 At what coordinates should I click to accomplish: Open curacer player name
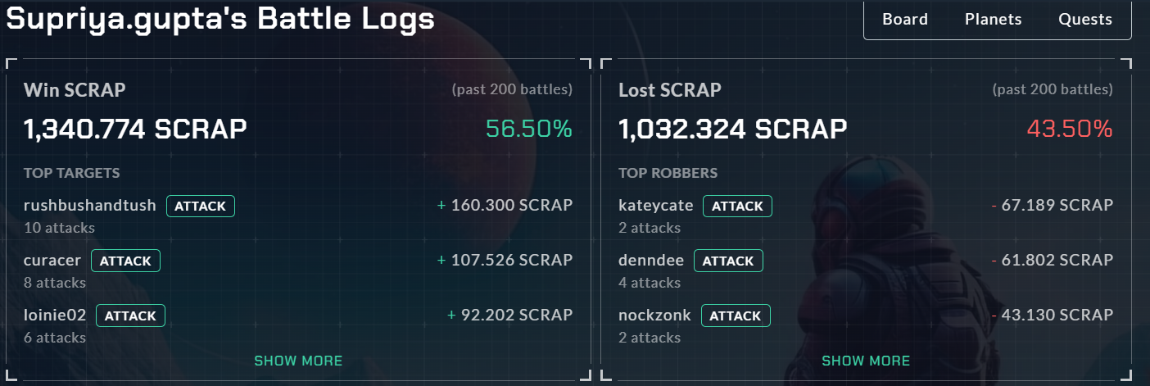pyautogui.click(x=52, y=261)
